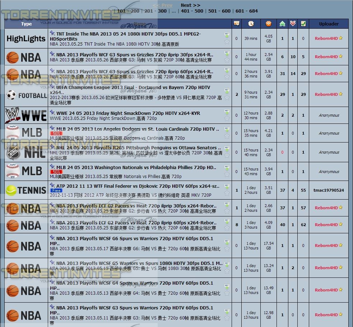Open page range 401 - 500

coord(192,11)
